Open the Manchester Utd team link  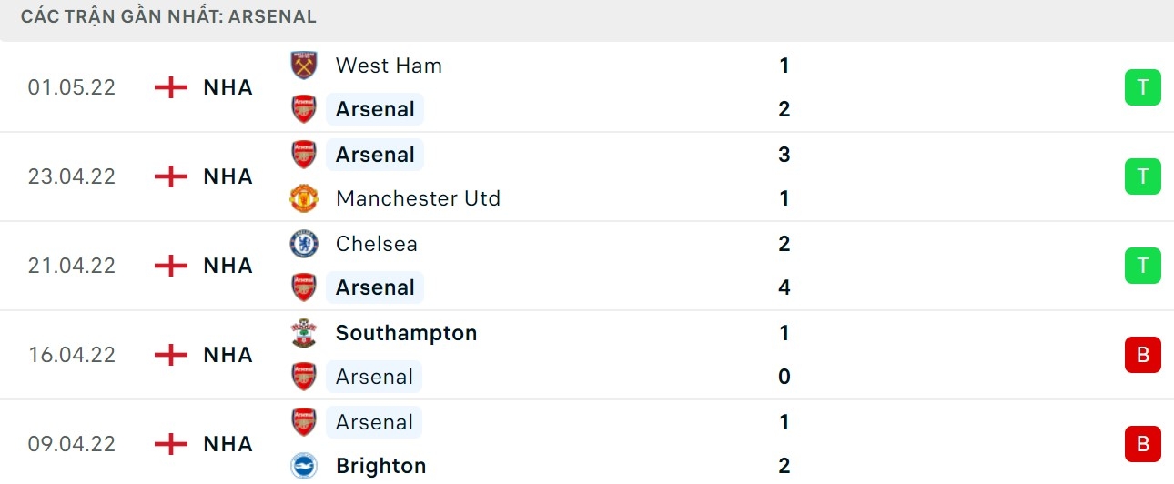coord(418,198)
